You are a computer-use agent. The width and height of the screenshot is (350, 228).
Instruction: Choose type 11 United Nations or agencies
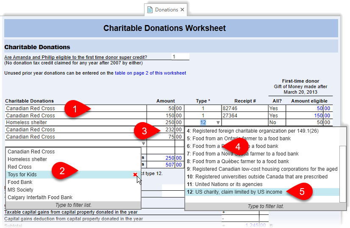(262, 184)
